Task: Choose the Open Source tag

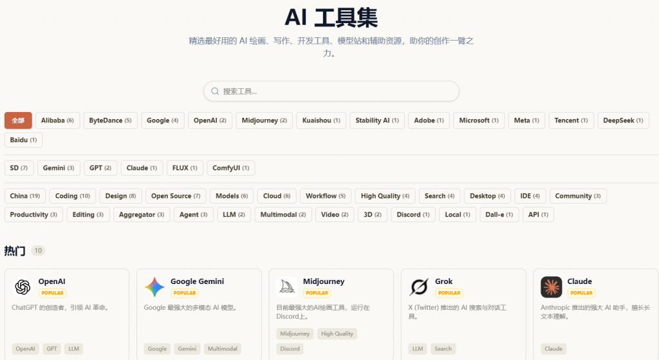Action: [176, 196]
